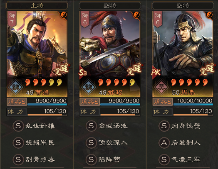The width and height of the screenshot is (218, 169).
Task: Select the middle 副将 slot header
Action: click(110, 6)
